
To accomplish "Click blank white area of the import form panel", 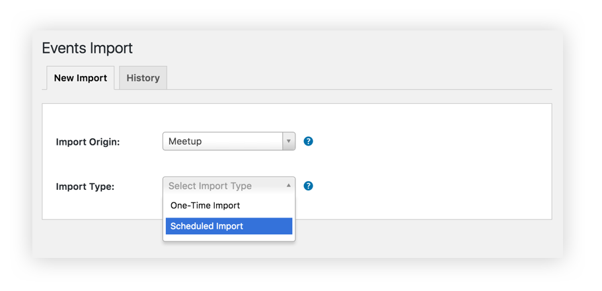I will (422, 161).
